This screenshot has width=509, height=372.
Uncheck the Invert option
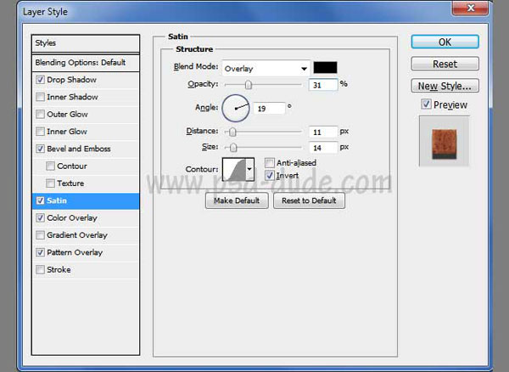click(x=270, y=176)
